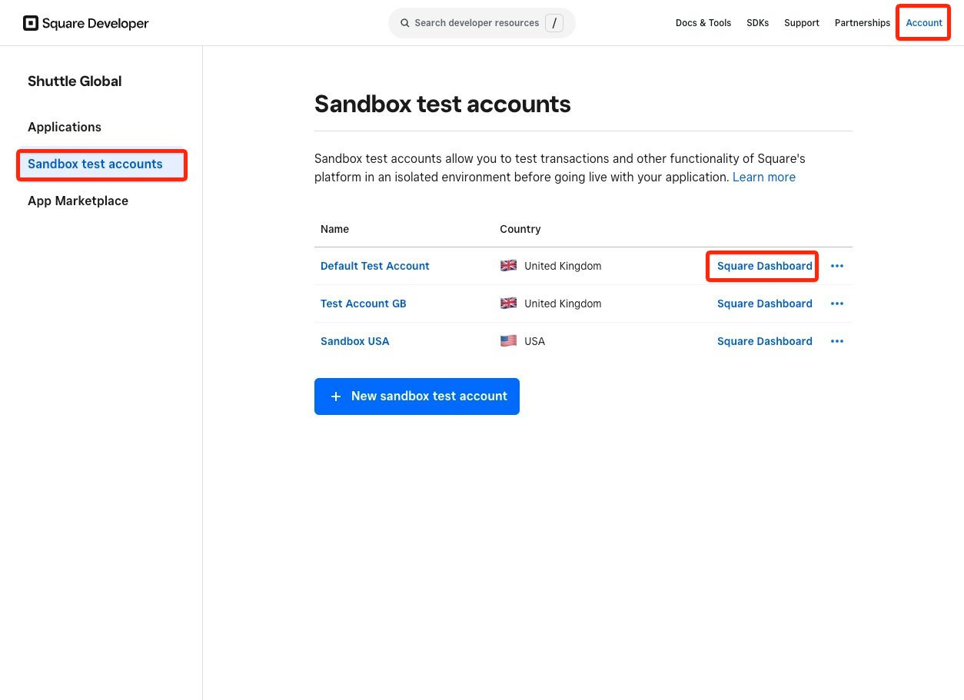Viewport: 964px width, 700px height.
Task: Click the Country column header
Action: click(x=520, y=229)
